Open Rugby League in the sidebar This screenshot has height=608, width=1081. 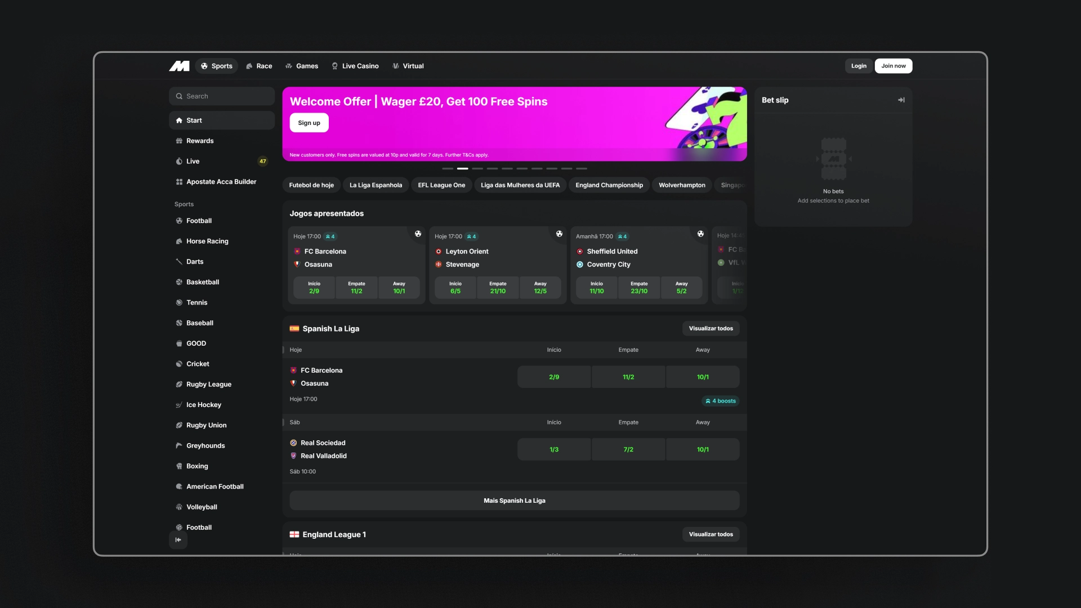222,385
